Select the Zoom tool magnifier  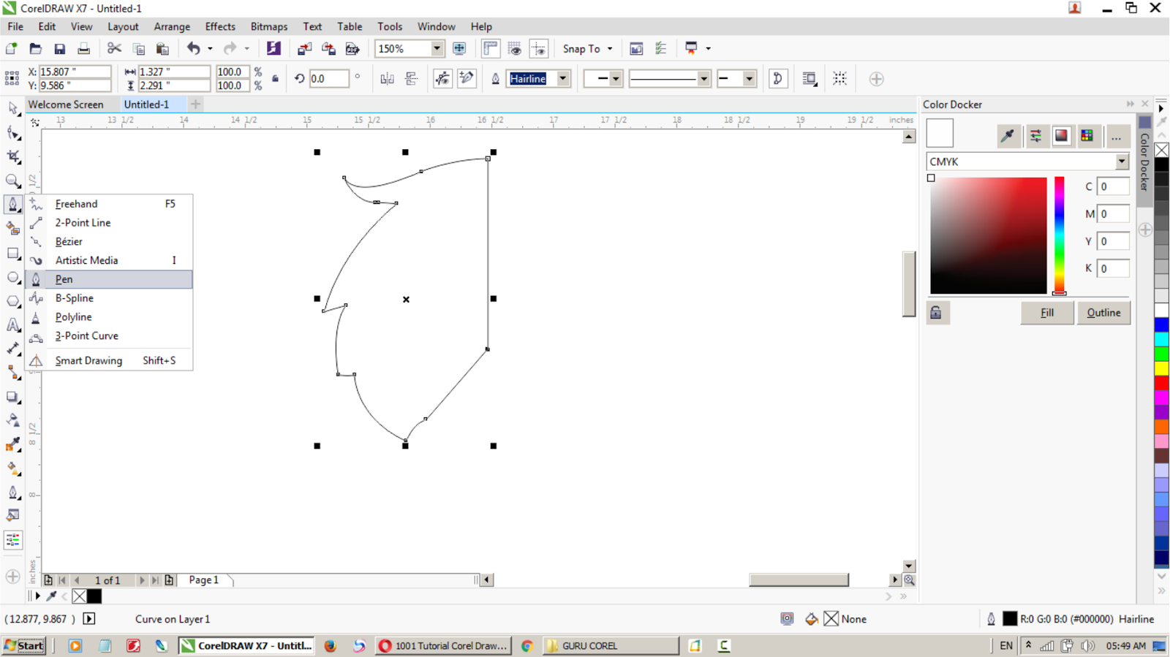coord(13,181)
